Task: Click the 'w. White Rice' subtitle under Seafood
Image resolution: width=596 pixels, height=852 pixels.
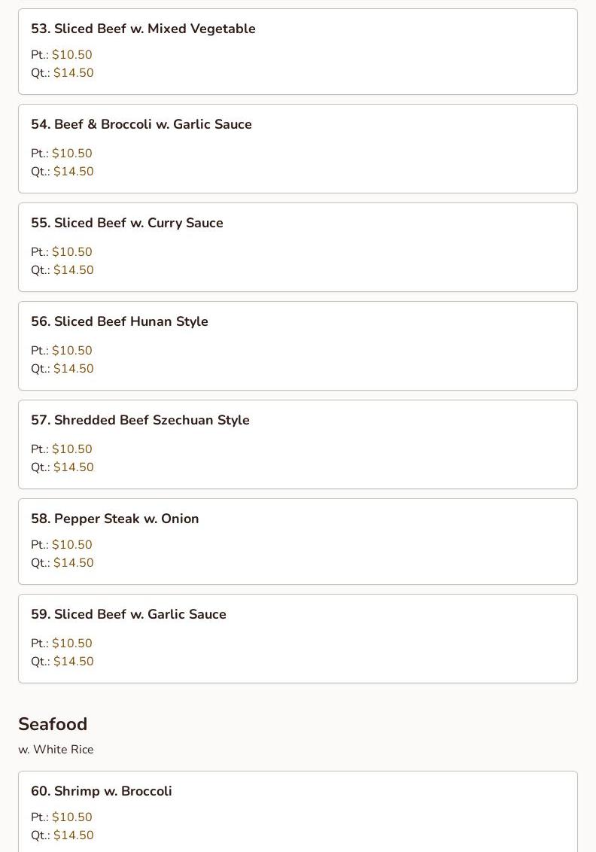Action: 56,750
